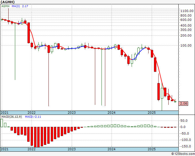Click the 200.00 price axis label
Screen dimensions: 195x156
click(x=186, y=35)
